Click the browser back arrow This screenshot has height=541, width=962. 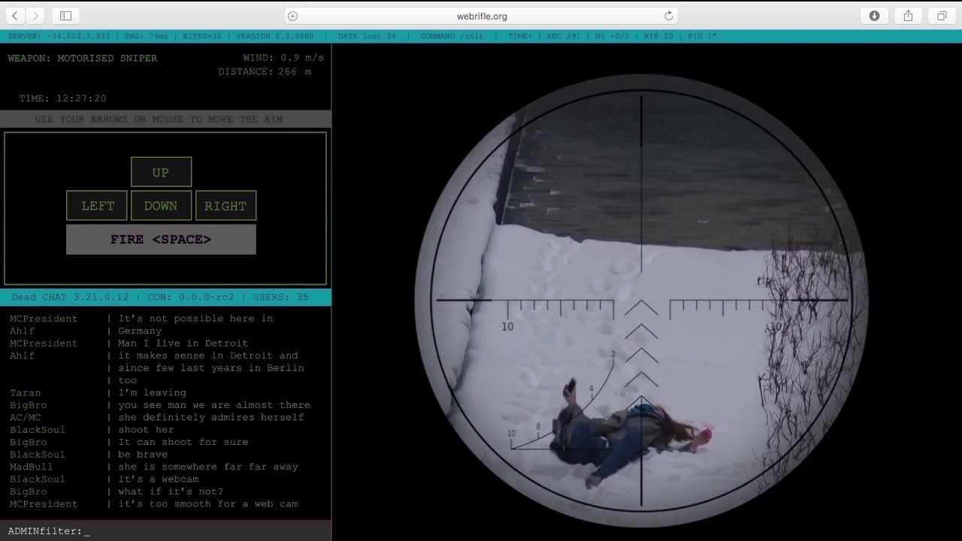(15, 16)
